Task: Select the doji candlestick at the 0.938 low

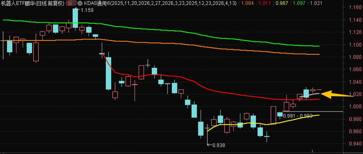Action: [207, 134]
